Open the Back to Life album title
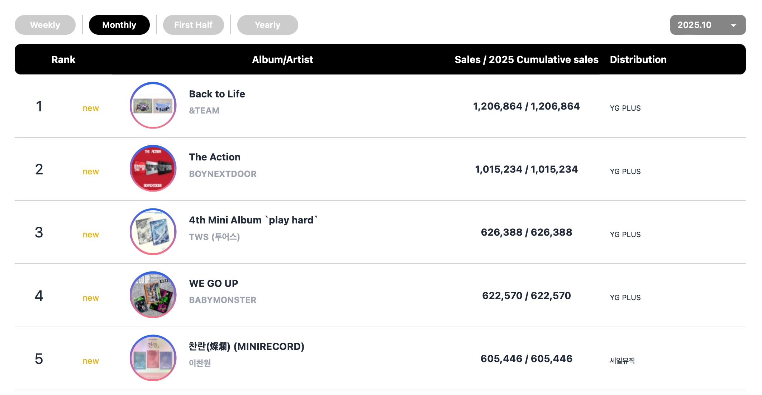This screenshot has width=762, height=395. coord(217,94)
